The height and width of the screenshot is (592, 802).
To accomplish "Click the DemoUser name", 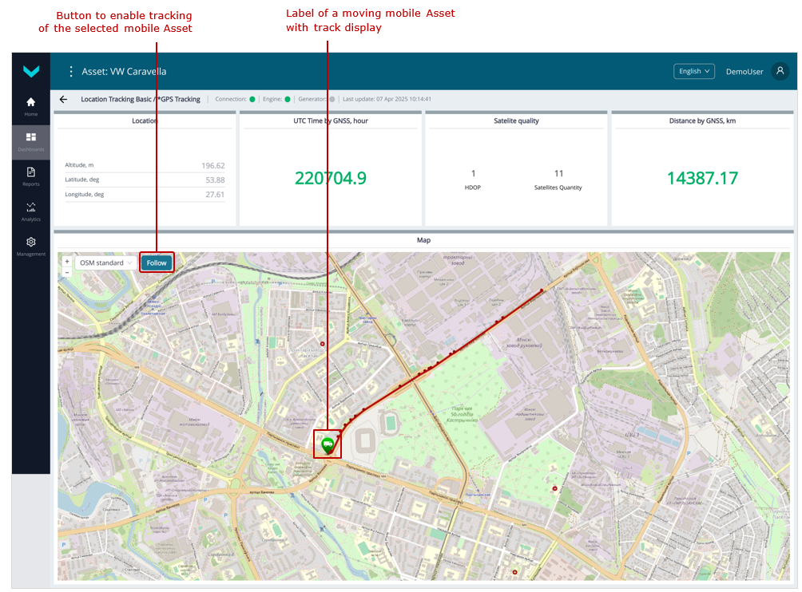I will (744, 72).
